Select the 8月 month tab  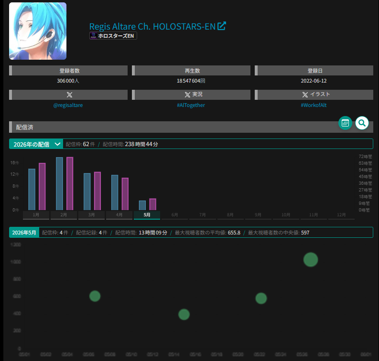point(230,215)
